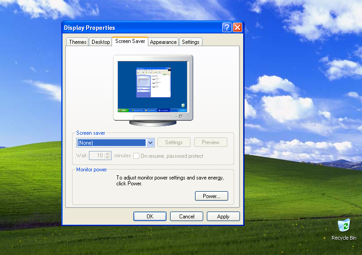Click the 'To adjust monitor power settings' text
362x255 pixels.
170,181
